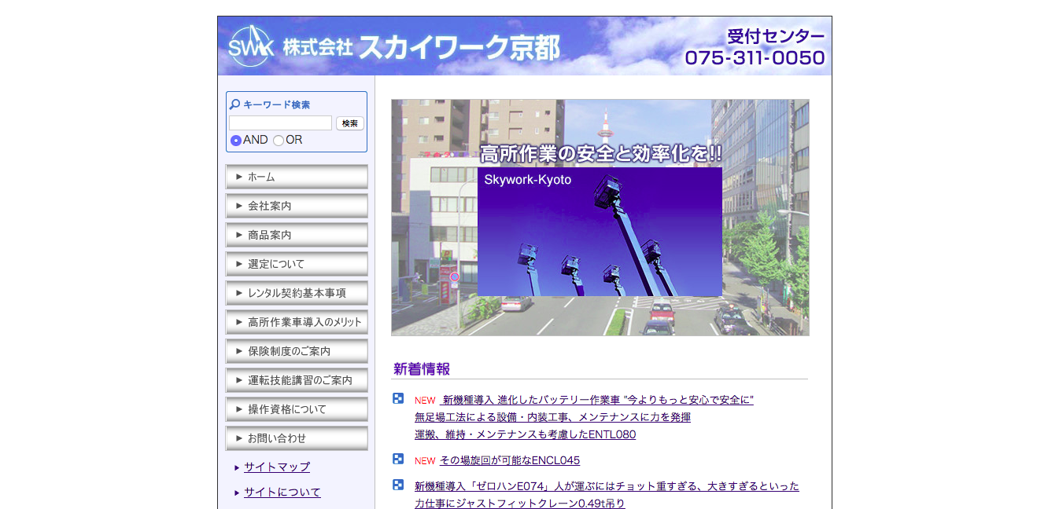Select the AND search radio button

234,140
